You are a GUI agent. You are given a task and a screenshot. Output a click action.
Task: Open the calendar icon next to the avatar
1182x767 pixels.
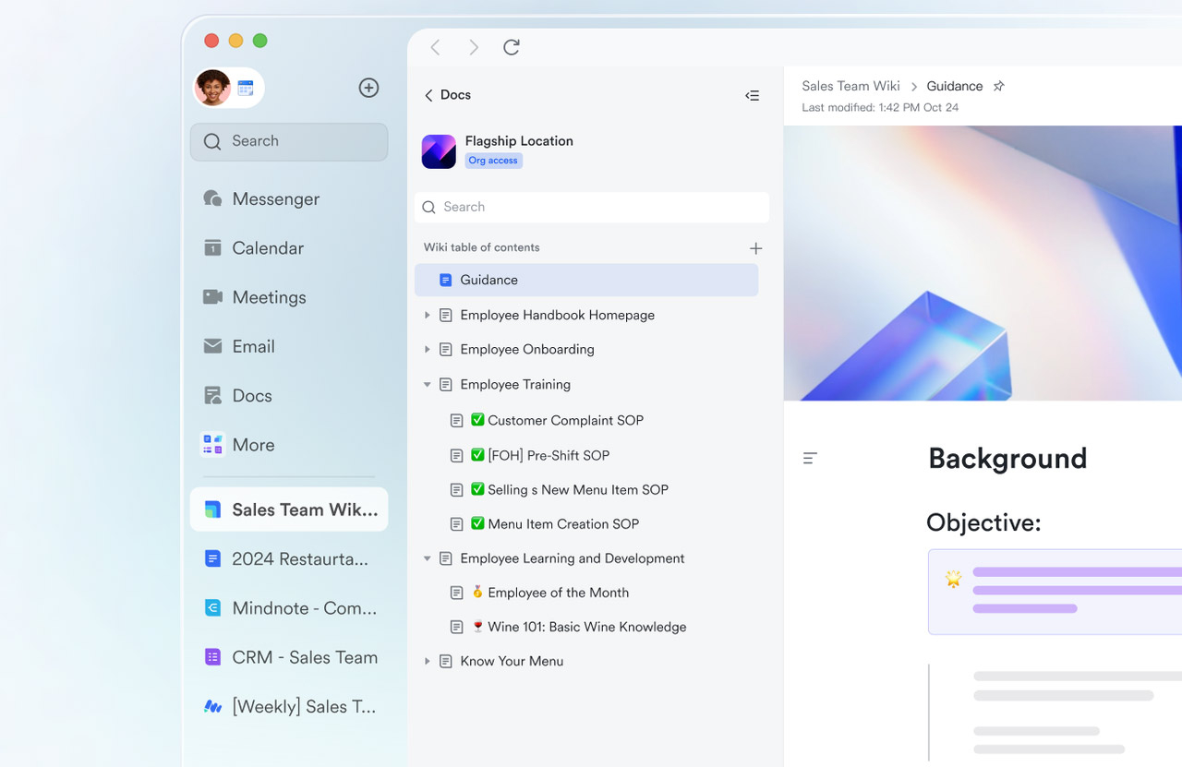click(x=246, y=88)
